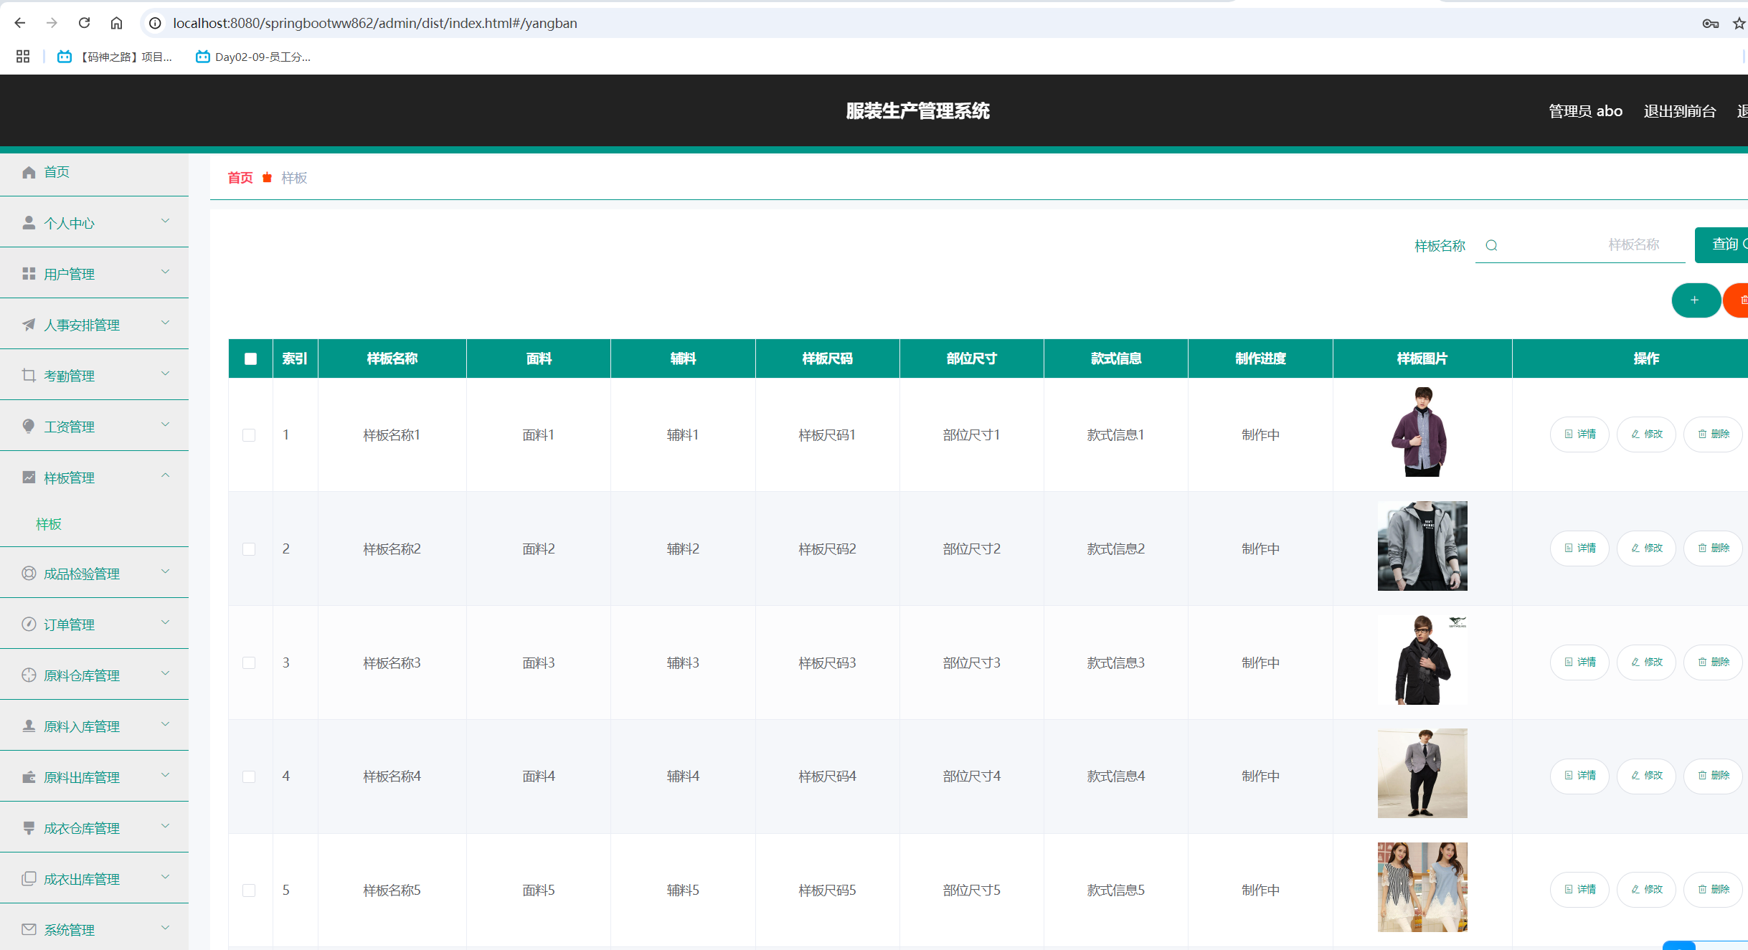Click 详情 button for 样板名称2

(x=1579, y=548)
